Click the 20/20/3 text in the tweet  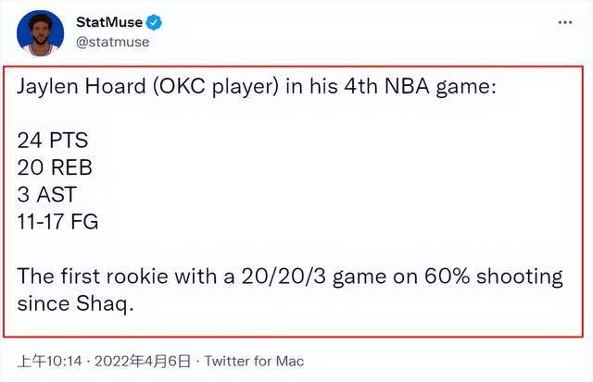(284, 277)
